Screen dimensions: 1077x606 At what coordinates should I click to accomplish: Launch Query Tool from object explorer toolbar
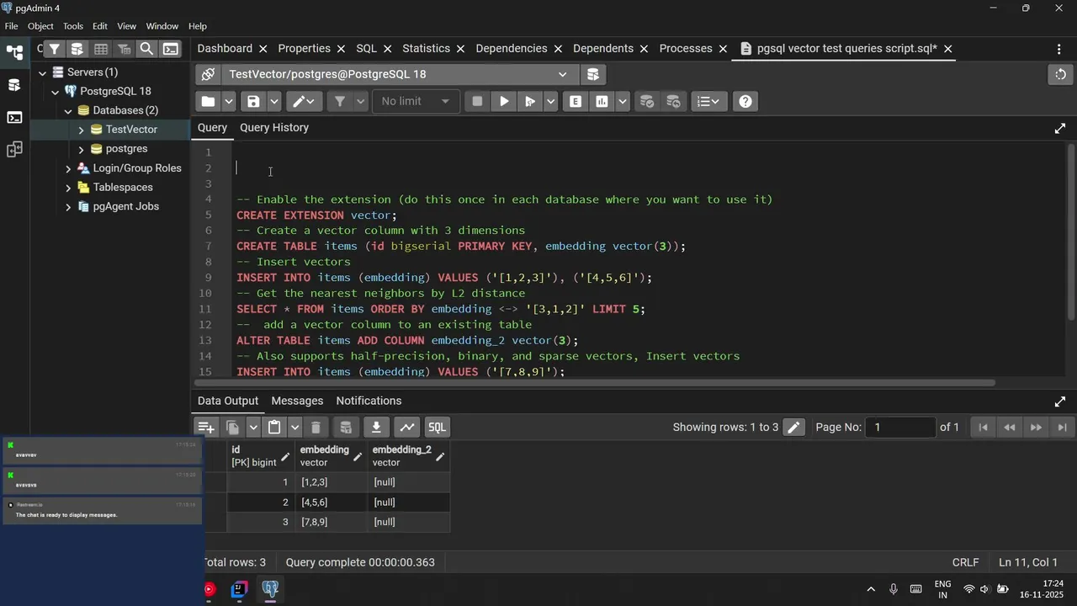point(77,49)
